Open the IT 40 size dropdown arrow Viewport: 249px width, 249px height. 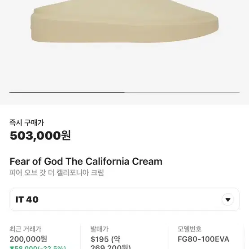coord(228,200)
